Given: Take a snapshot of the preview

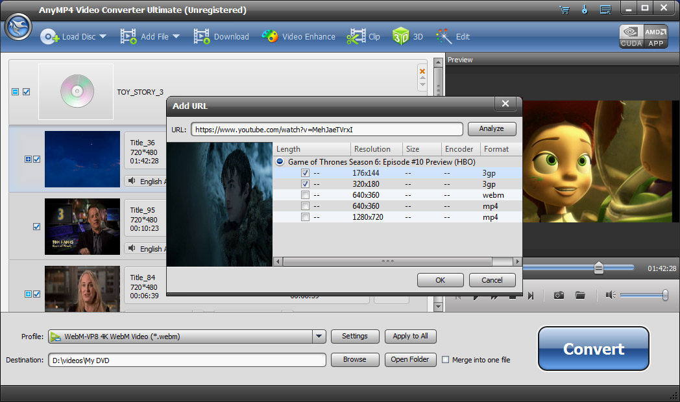Looking at the screenshot, I should tap(559, 295).
